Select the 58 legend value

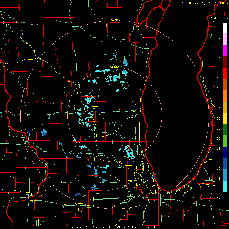(x=219, y=48)
